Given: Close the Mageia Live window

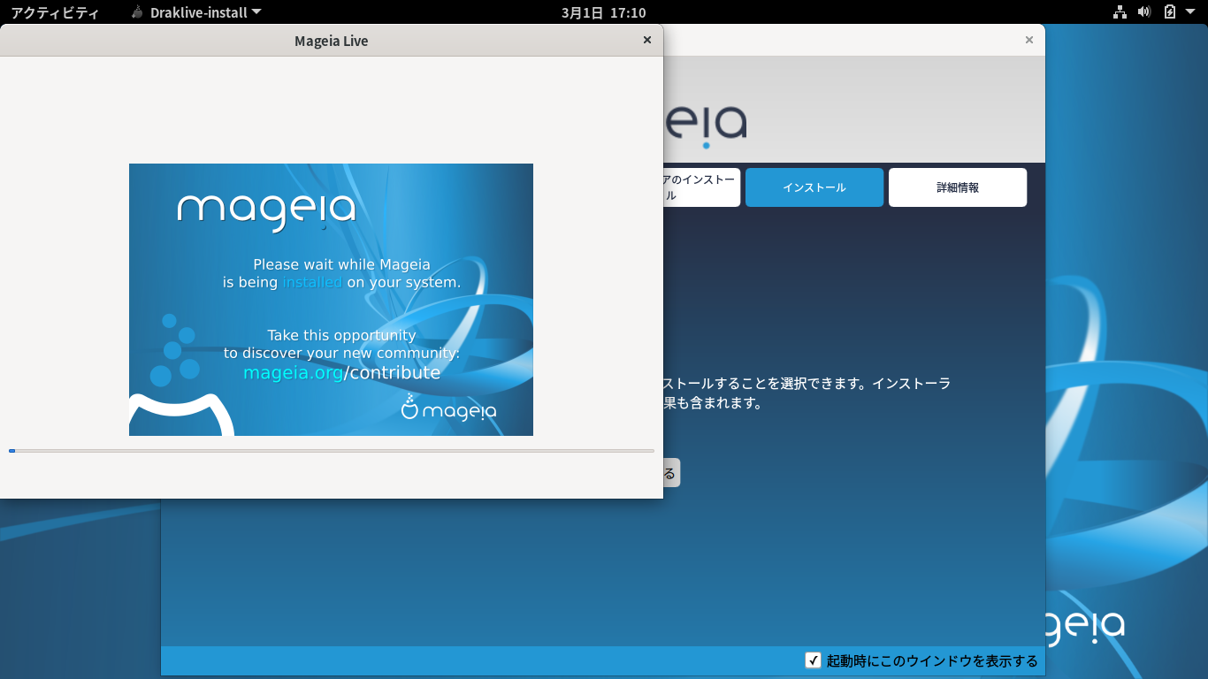Looking at the screenshot, I should tap(646, 40).
